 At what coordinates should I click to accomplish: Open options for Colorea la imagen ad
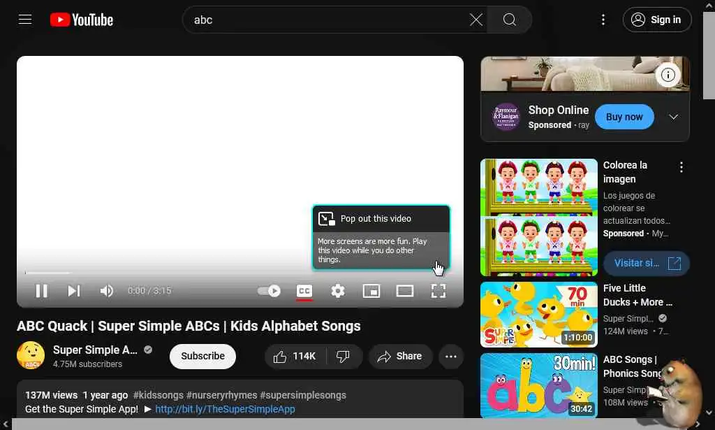click(x=681, y=167)
